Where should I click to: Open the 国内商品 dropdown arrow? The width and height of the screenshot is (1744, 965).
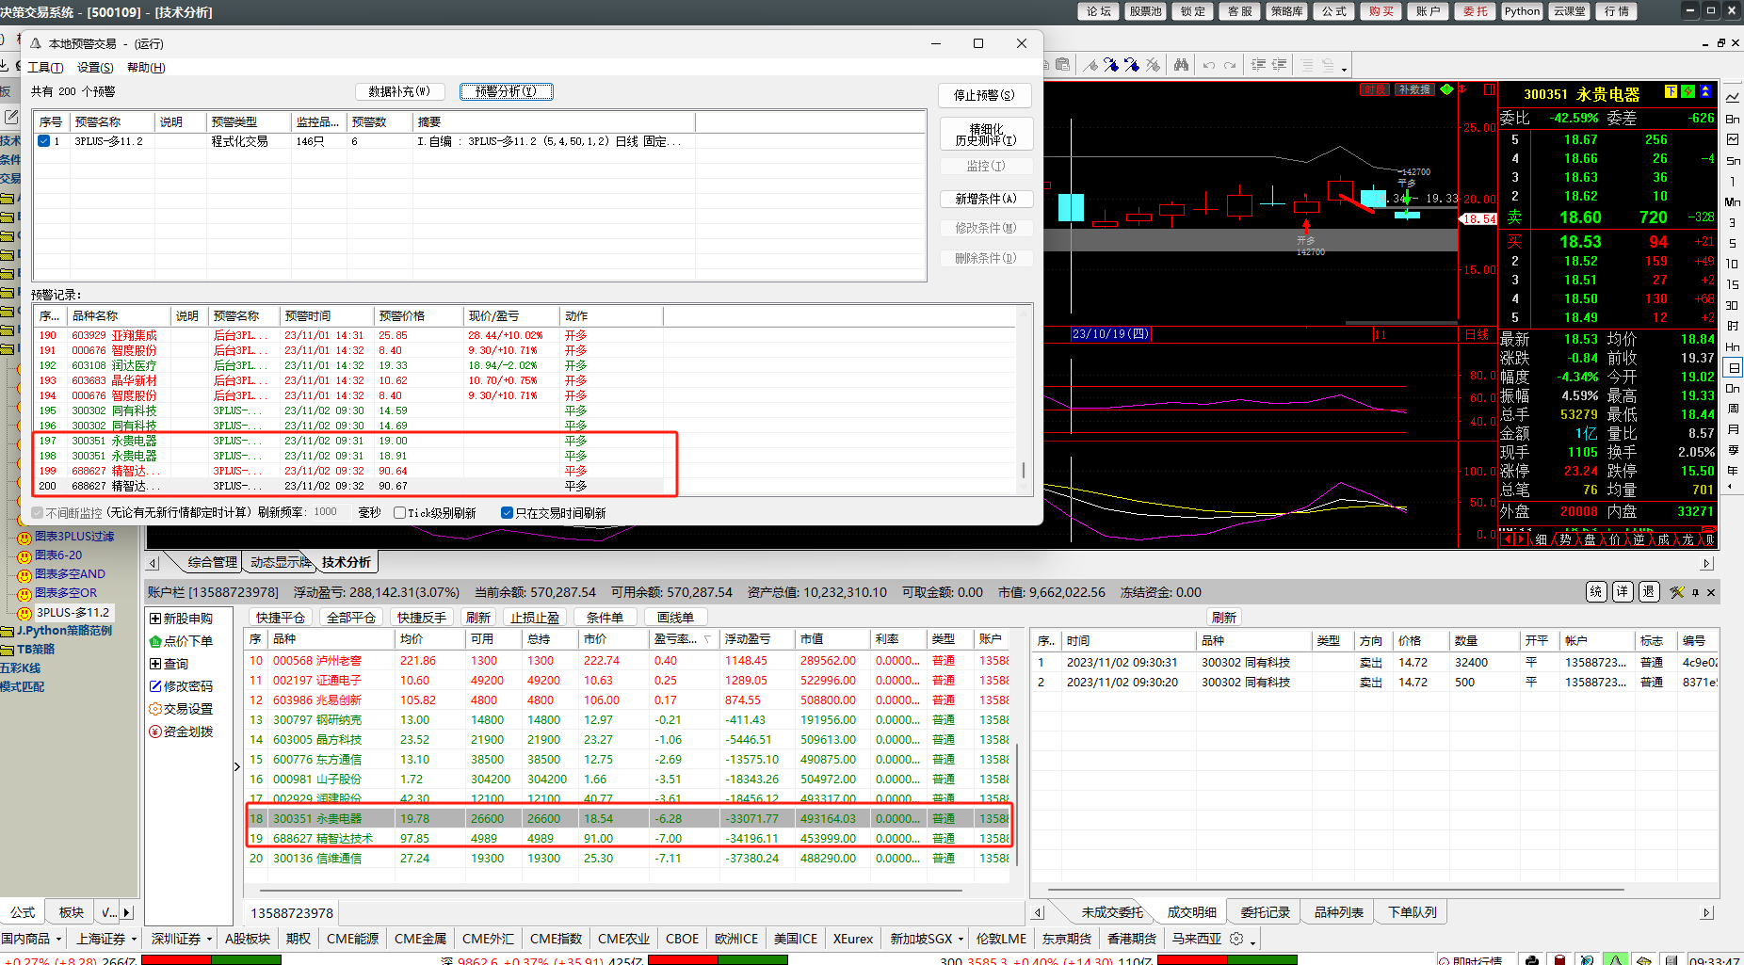(x=58, y=939)
